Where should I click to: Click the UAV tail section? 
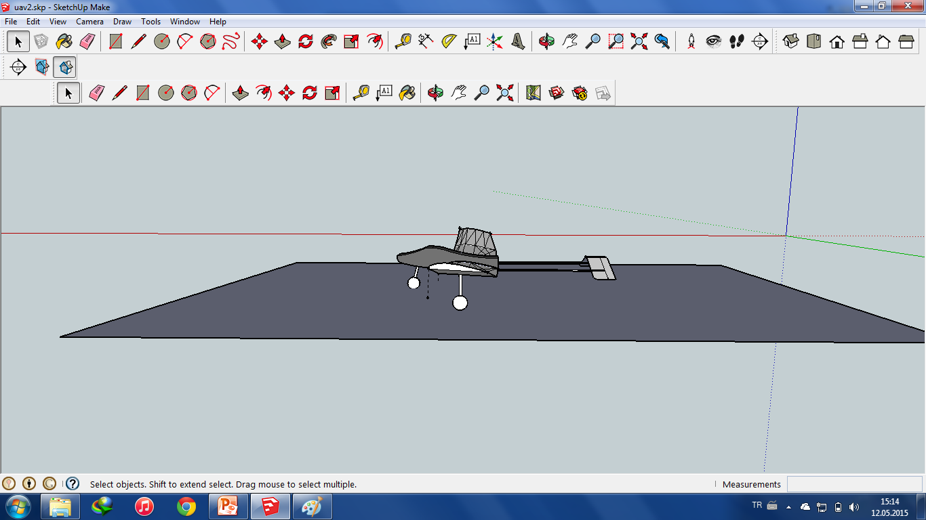point(599,267)
